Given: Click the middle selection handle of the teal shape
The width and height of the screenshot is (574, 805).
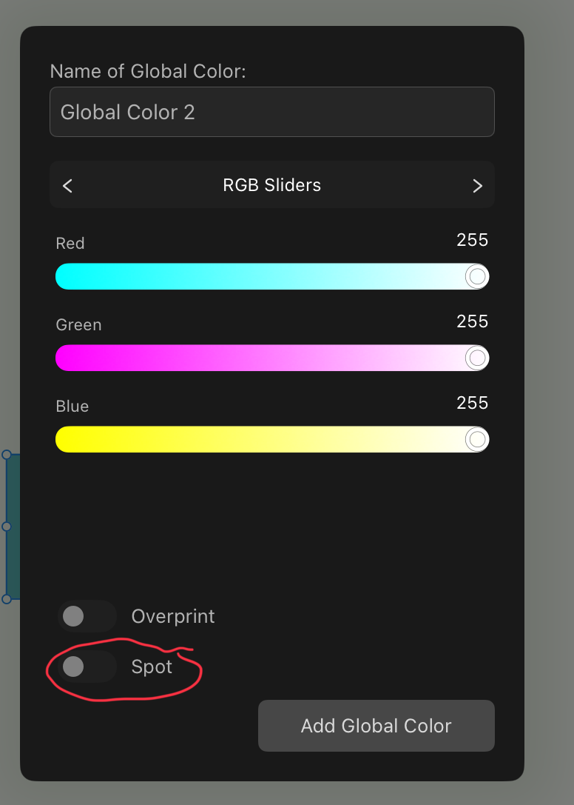Looking at the screenshot, I should pos(6,527).
